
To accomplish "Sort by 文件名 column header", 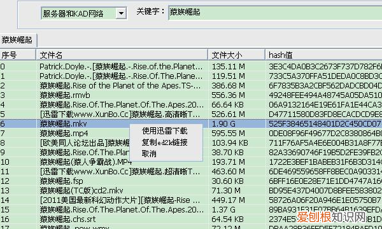I will pos(122,55).
